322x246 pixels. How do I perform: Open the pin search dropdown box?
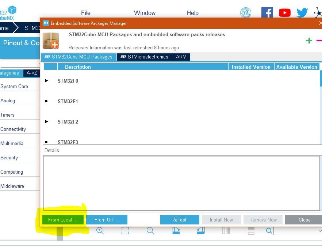[x=298, y=231]
